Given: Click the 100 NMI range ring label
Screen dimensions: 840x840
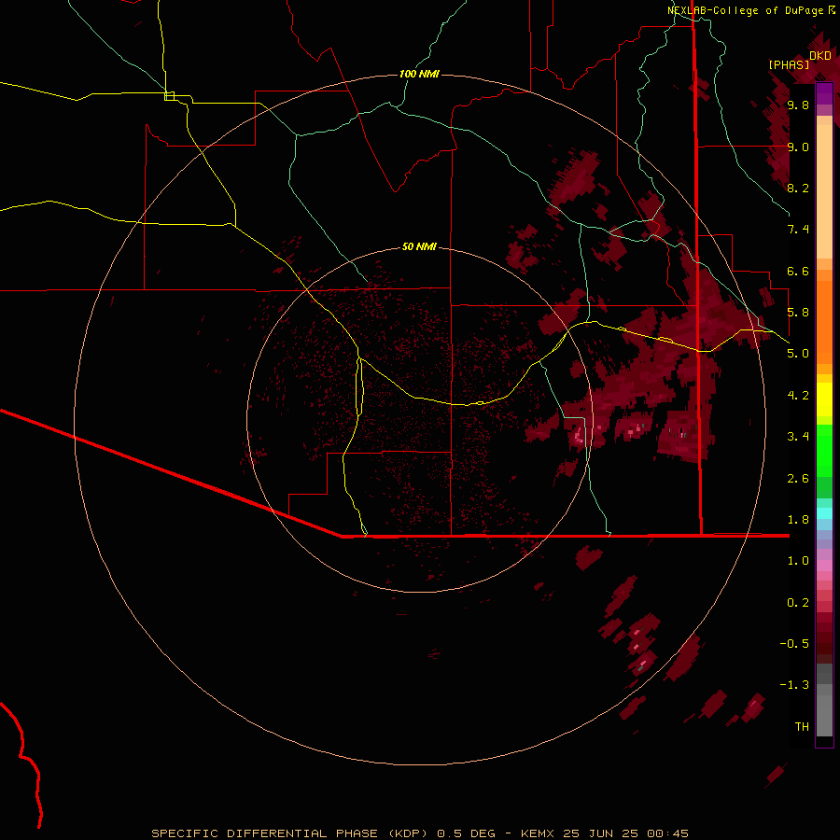Looking at the screenshot, I should click(419, 74).
